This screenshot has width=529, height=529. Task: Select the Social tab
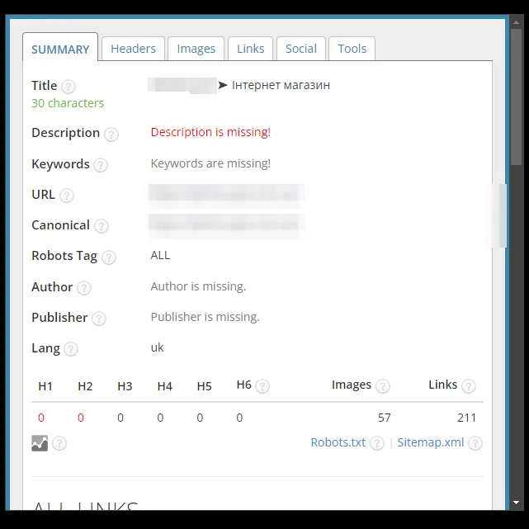pos(301,49)
